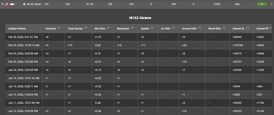
Task: Show the Win Rate trend chart
Action: pos(109,28)
